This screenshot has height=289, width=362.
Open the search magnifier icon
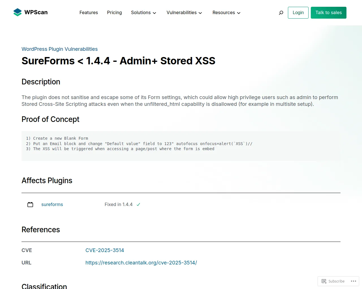coord(281,13)
